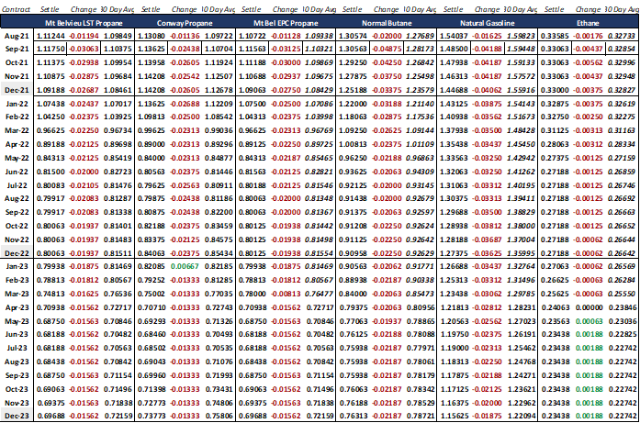Select the average value 1.10704

(219, 49)
